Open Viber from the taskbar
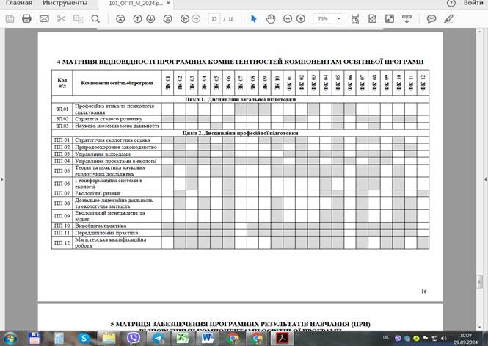 click(134, 338)
